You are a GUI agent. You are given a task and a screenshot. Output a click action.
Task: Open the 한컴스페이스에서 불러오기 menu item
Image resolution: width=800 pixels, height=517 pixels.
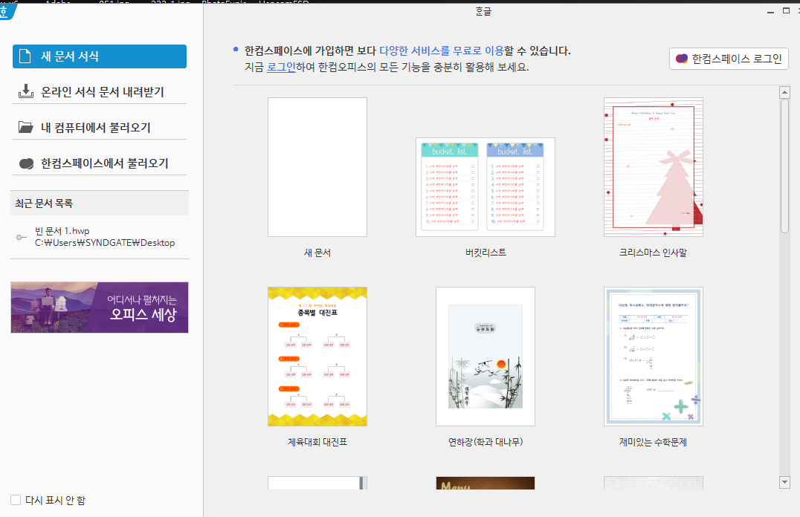click(104, 163)
